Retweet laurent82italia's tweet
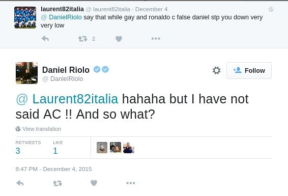Viewport: 288px width, 196px height. pyautogui.click(x=82, y=39)
